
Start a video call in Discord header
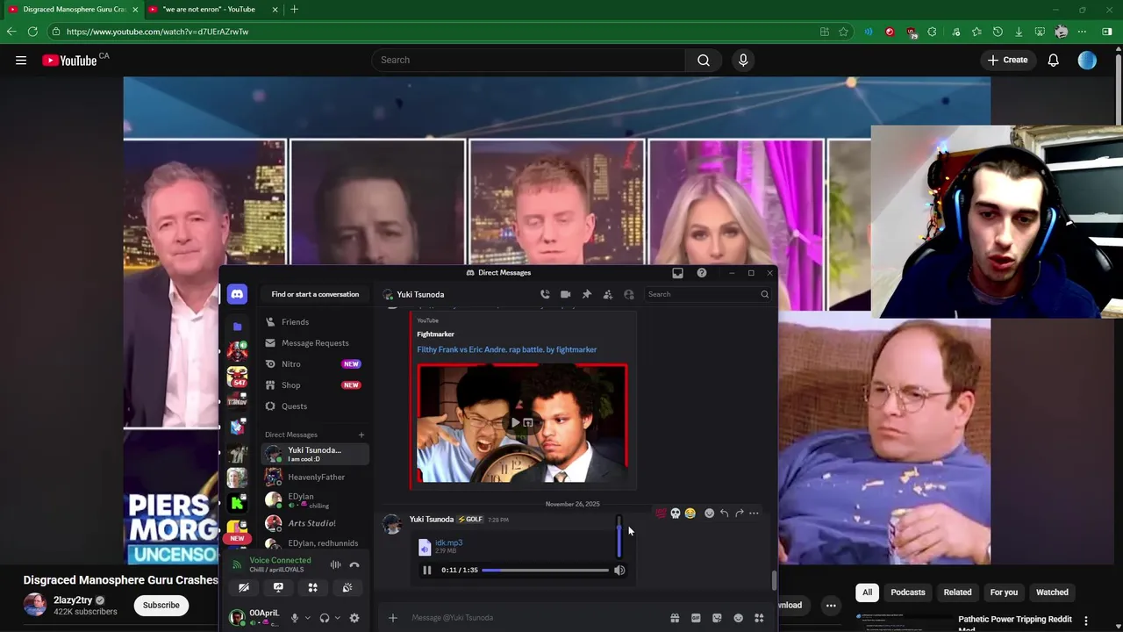pos(566,294)
